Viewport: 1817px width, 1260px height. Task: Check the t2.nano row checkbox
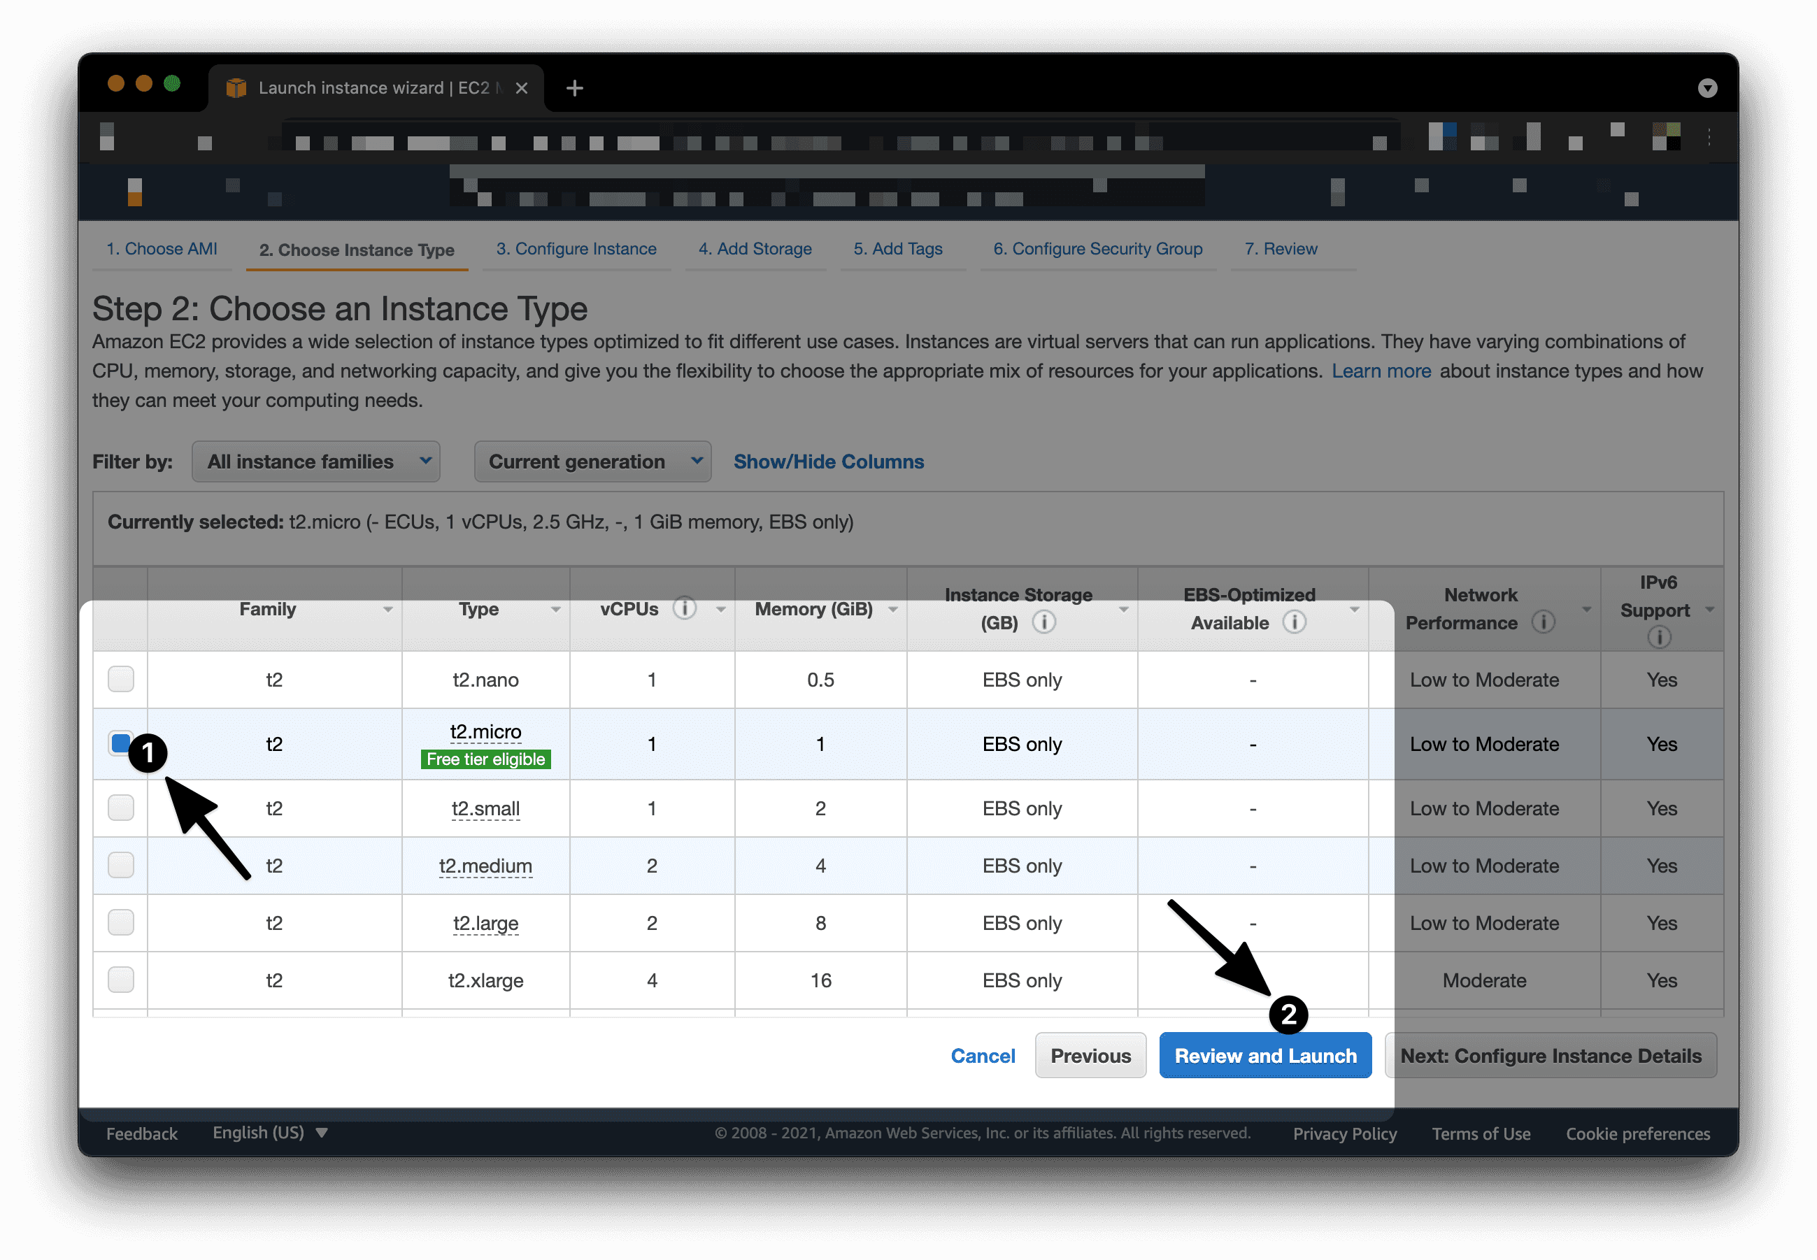click(121, 679)
